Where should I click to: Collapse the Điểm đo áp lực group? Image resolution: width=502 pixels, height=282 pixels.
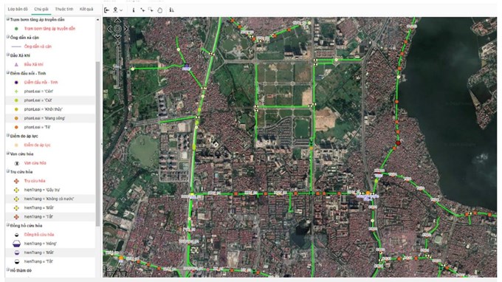coord(7,136)
